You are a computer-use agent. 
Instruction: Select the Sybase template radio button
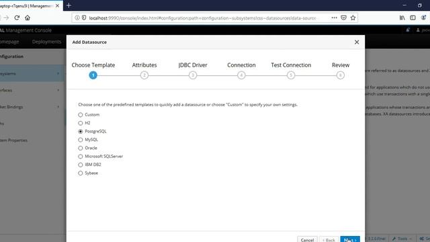81,173
